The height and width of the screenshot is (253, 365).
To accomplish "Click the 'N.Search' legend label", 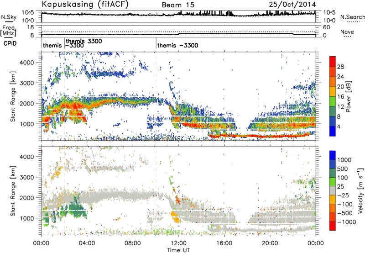I will click(x=353, y=17).
